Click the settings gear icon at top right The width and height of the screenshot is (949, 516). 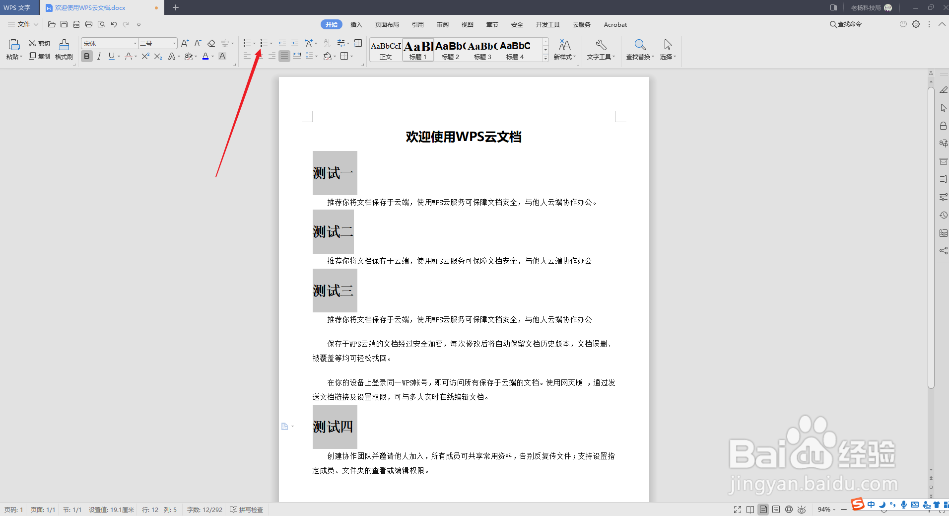pyautogui.click(x=916, y=24)
